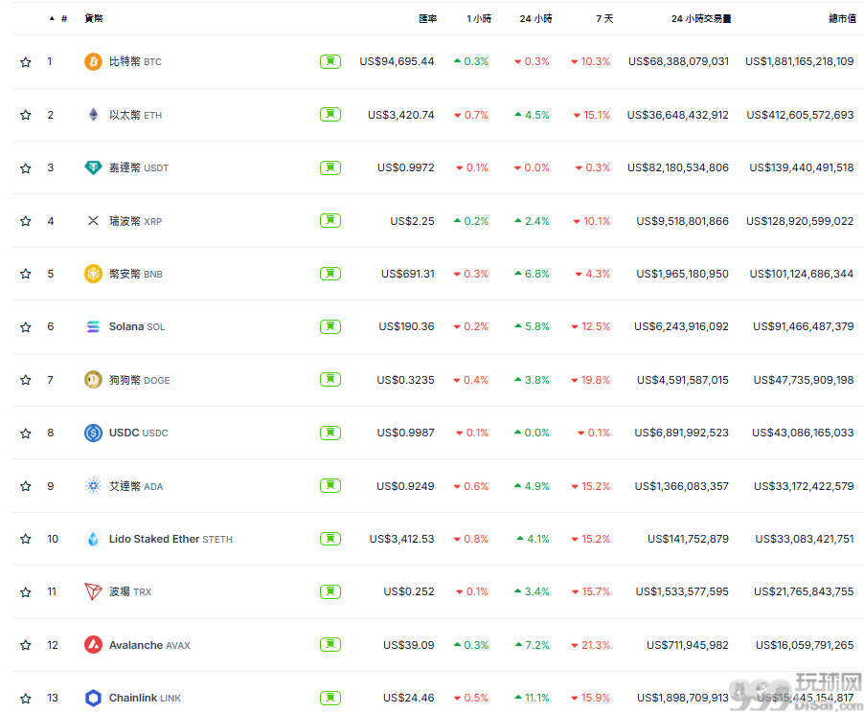Image resolution: width=864 pixels, height=712 pixels.
Task: Click the BNB yellow coin logo
Action: (93, 274)
